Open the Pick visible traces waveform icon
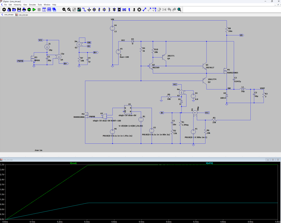The height and width of the screenshot is (223, 281). pyautogui.click(x=79, y=10)
